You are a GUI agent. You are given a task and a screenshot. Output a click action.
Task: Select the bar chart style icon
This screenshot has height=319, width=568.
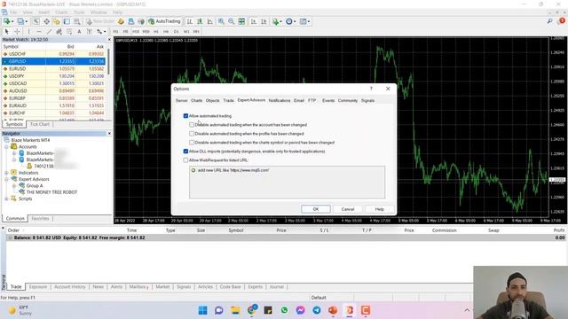click(x=189, y=21)
